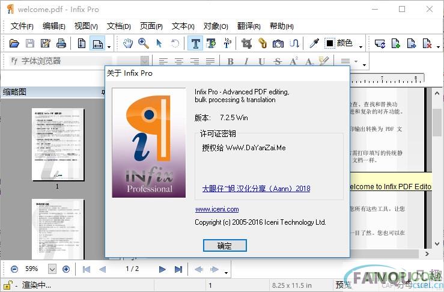Select page 1 thumbnail
Image resolution: width=444 pixels, height=292 pixels.
pos(58,144)
